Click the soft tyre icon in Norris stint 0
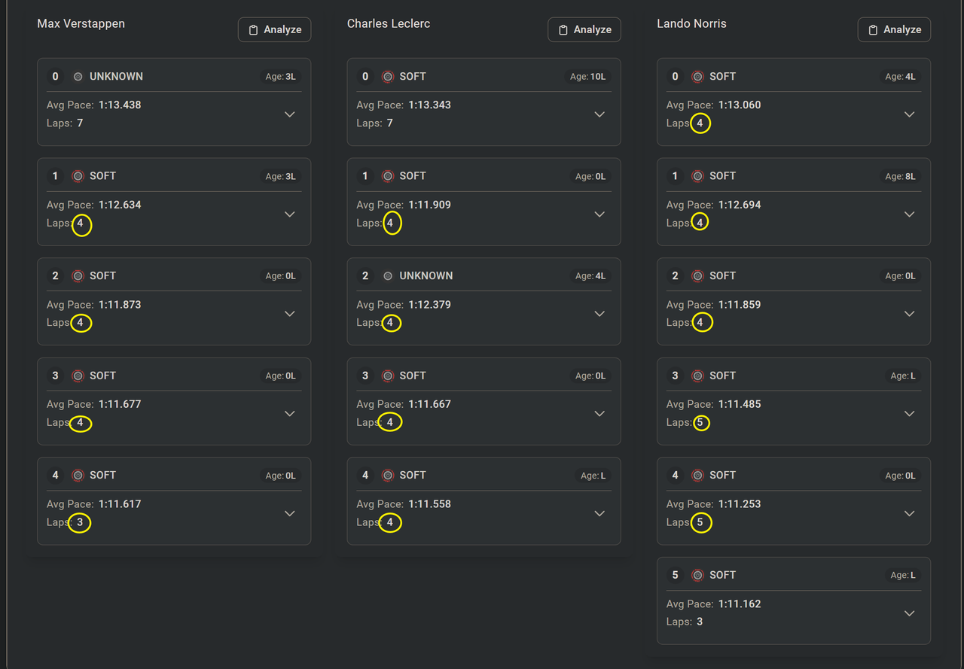The width and height of the screenshot is (964, 669). pos(697,76)
